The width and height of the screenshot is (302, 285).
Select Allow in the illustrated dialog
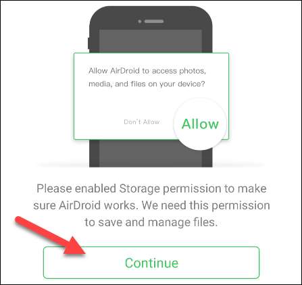(200, 124)
